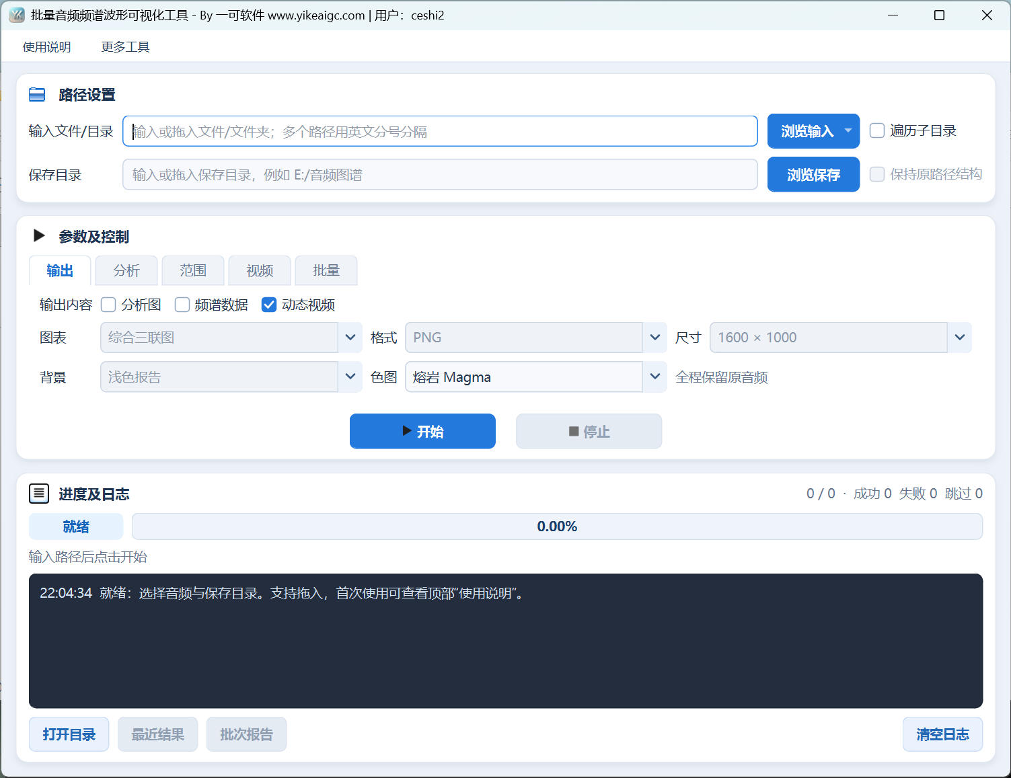Open the 格式 PNG dropdown
This screenshot has height=778, width=1011.
tap(535, 338)
